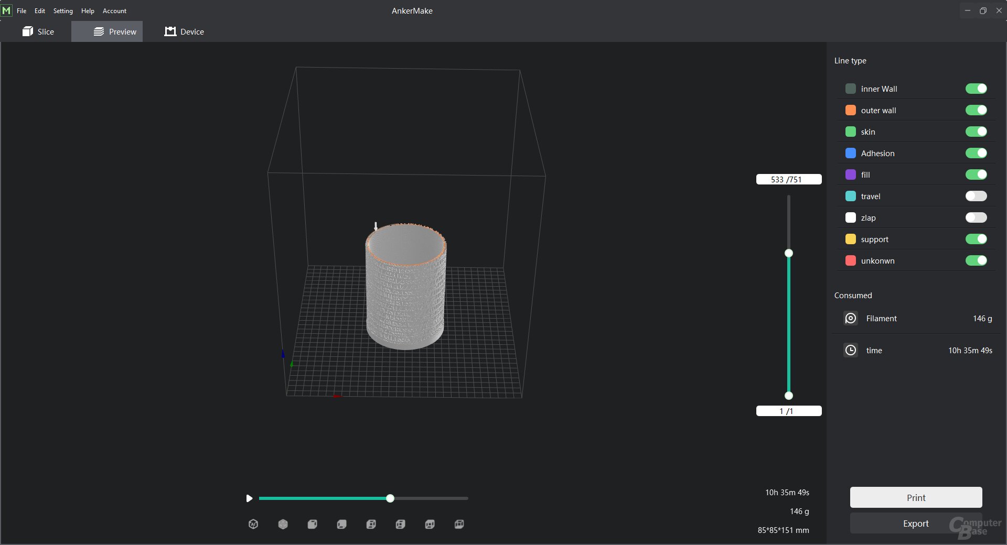Click the filament spool icon

851,318
